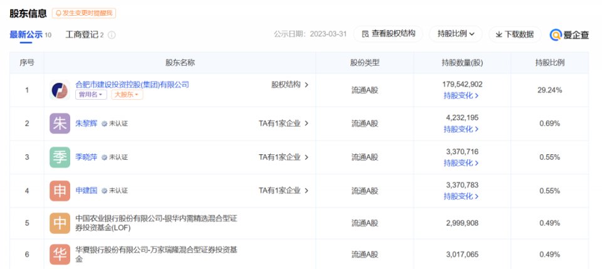
Task: Click the 合肥市建设投资控股 company logo icon
Action: point(60,90)
